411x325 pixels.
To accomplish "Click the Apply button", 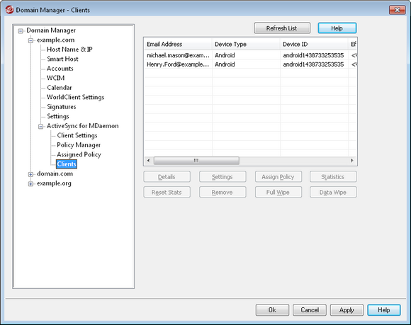I will pos(347,310).
